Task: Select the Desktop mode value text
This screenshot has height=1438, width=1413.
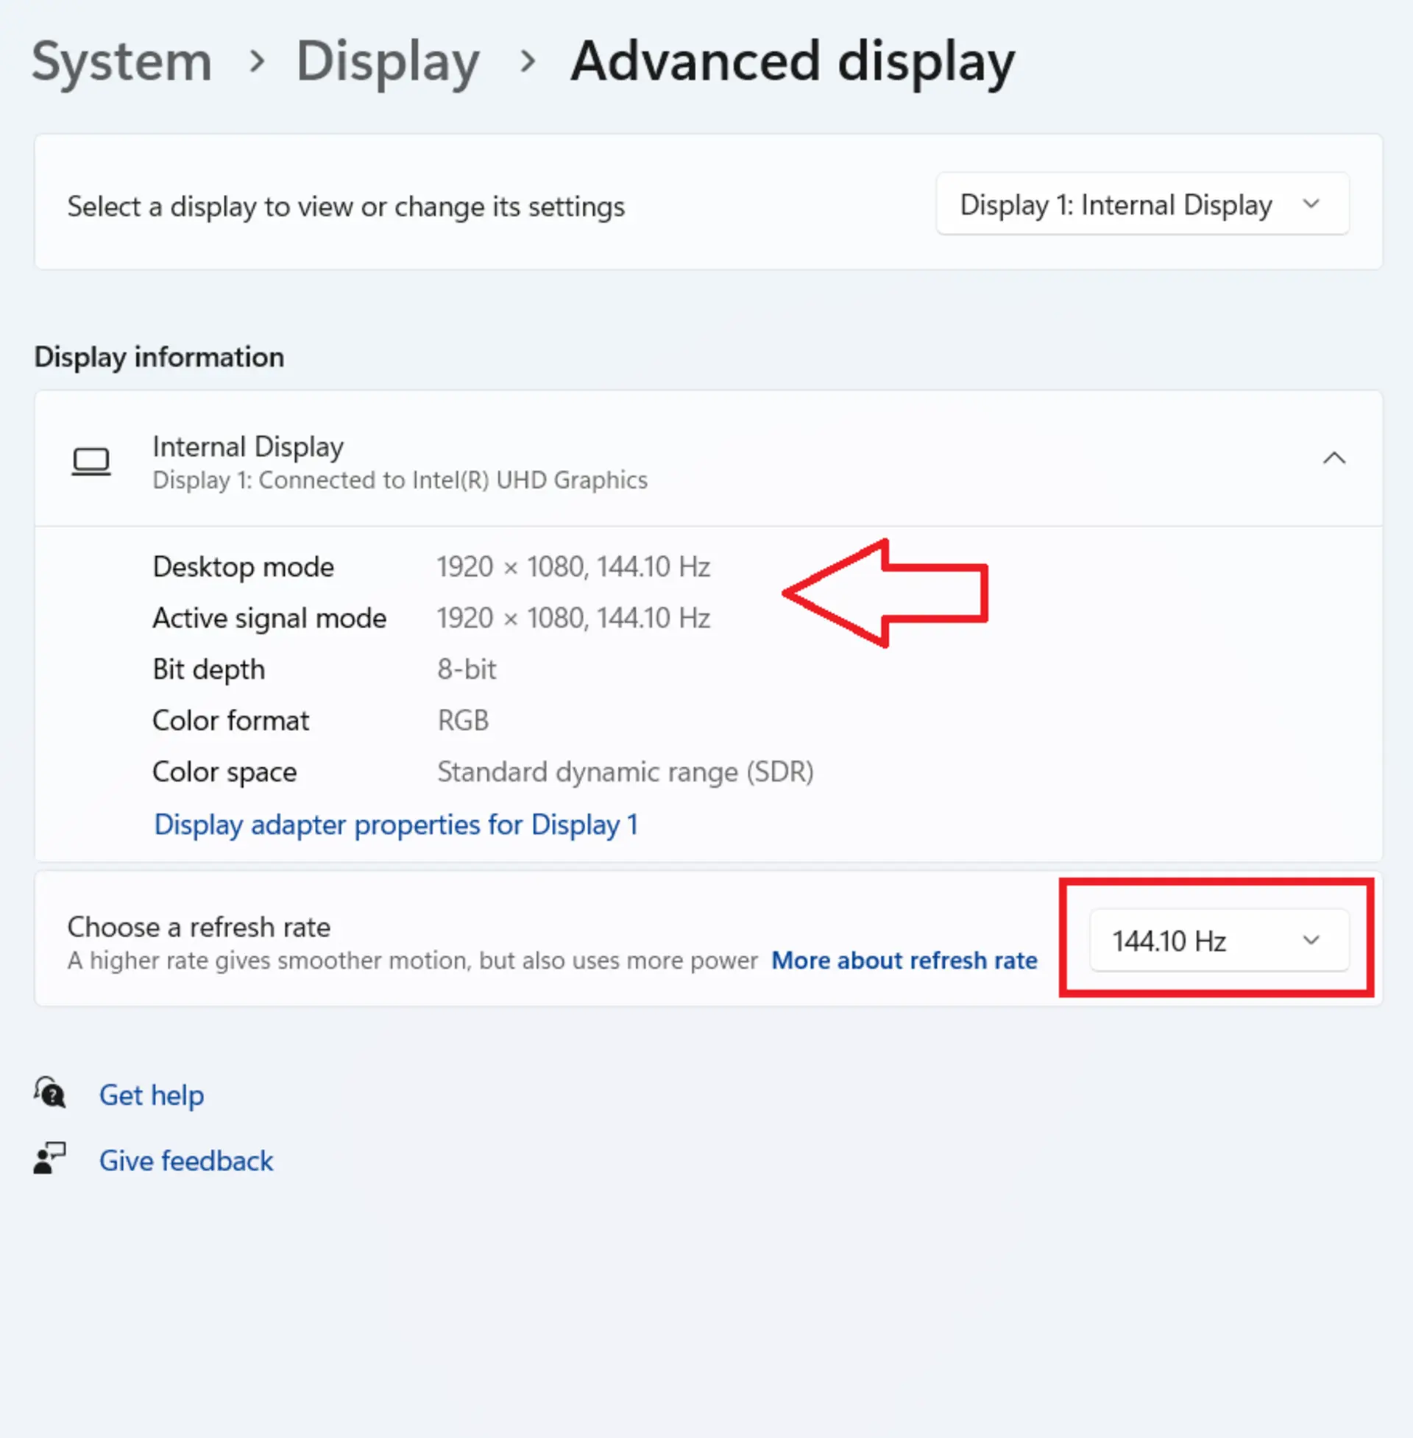Action: coord(573,567)
